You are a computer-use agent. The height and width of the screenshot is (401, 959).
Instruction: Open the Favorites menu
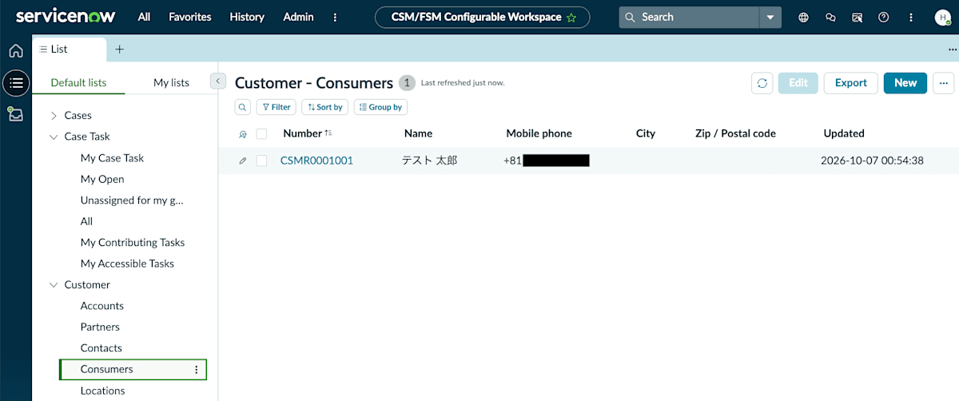pyautogui.click(x=190, y=17)
